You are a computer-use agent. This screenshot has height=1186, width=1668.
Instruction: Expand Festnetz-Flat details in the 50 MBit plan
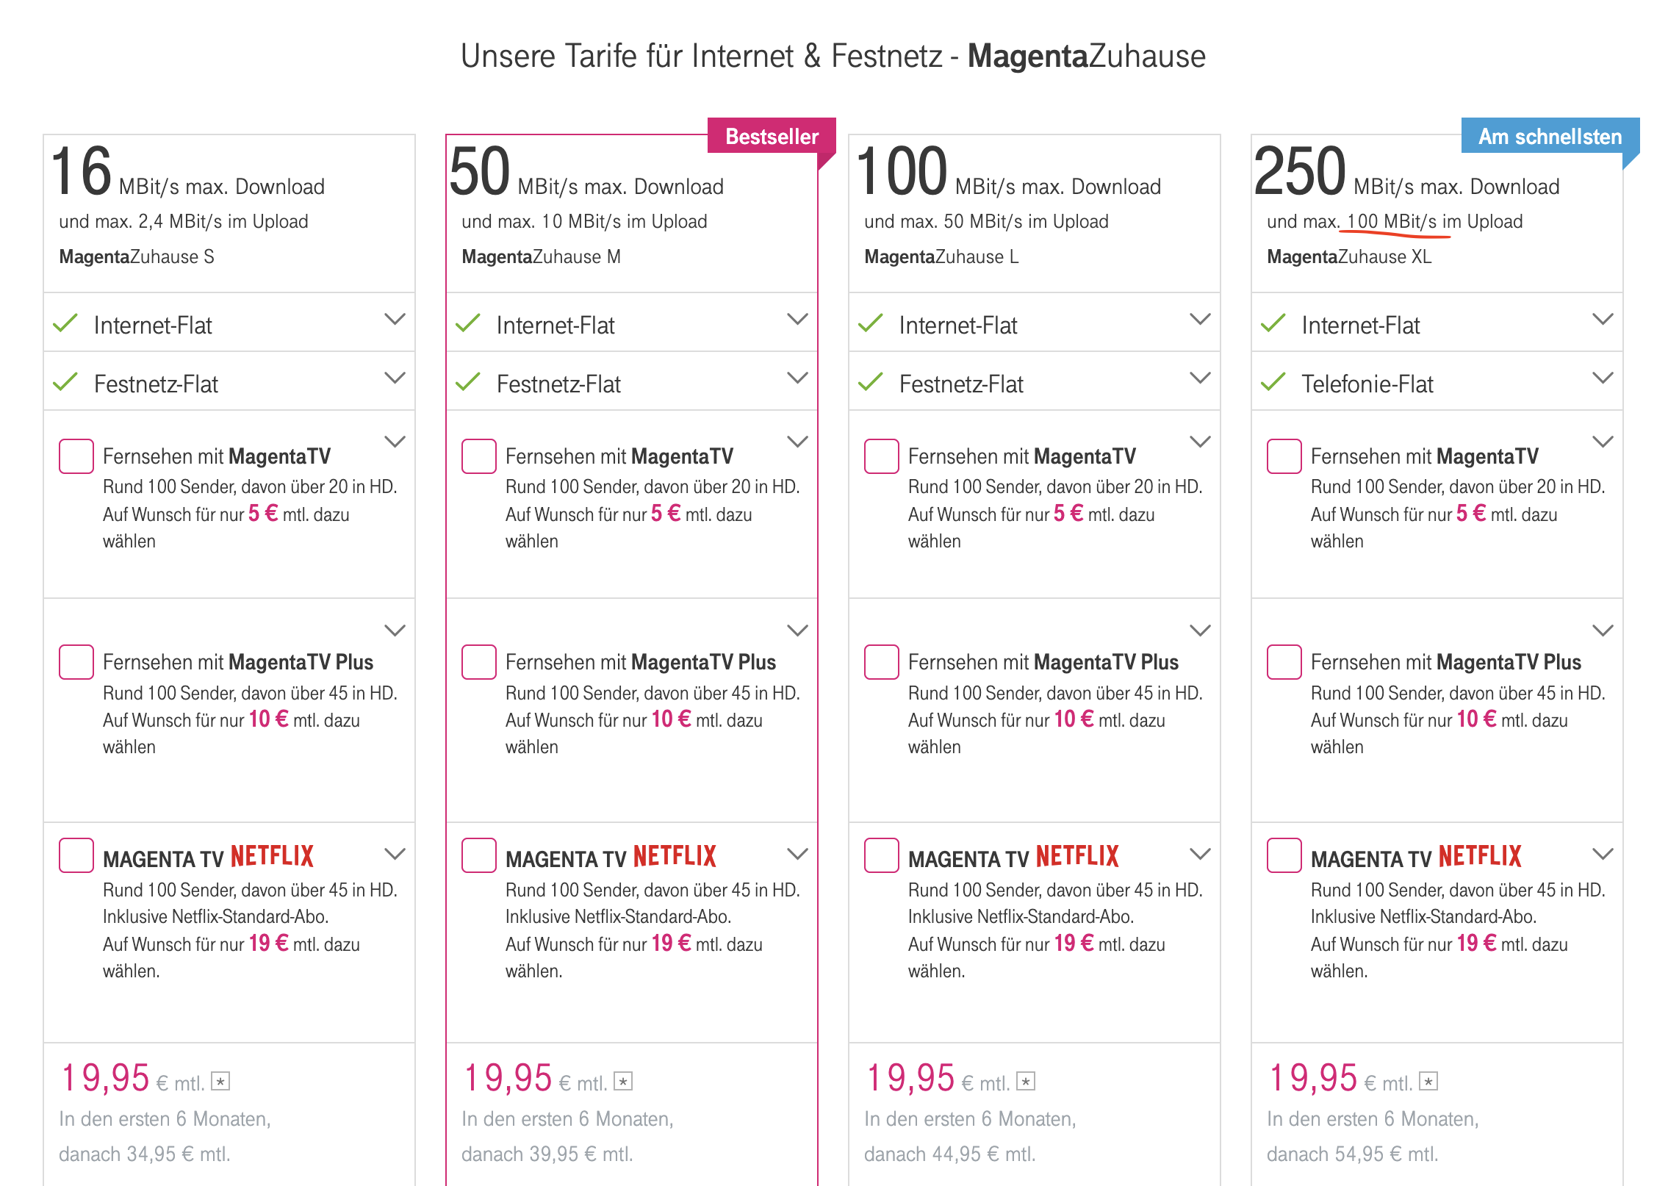coord(798,378)
